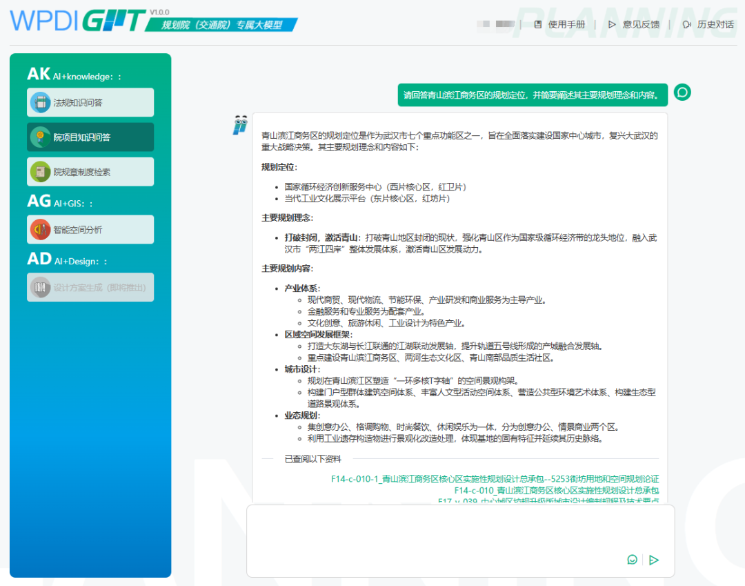Click the feedback play-arrow icon
The height and width of the screenshot is (586, 745).
pos(612,24)
